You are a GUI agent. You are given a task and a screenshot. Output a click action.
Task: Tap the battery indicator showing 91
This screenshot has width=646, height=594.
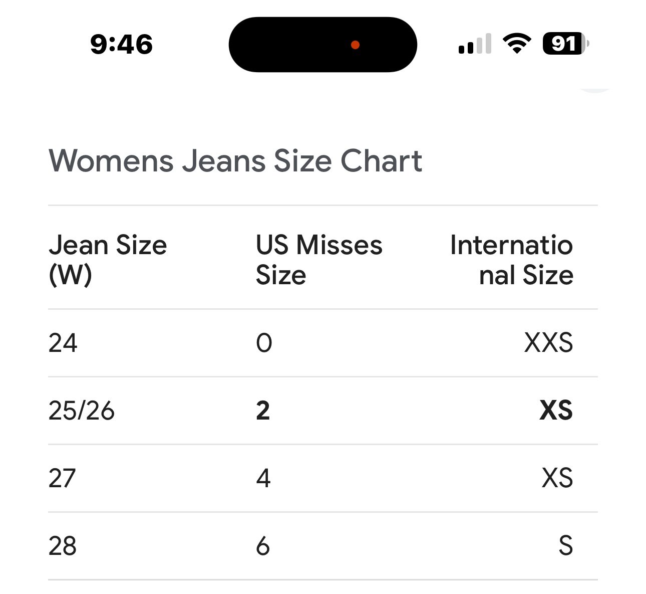point(566,44)
